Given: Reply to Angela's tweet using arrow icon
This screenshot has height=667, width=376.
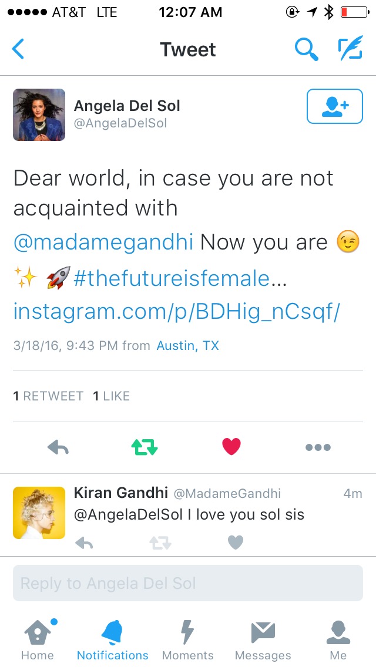Looking at the screenshot, I should (58, 448).
